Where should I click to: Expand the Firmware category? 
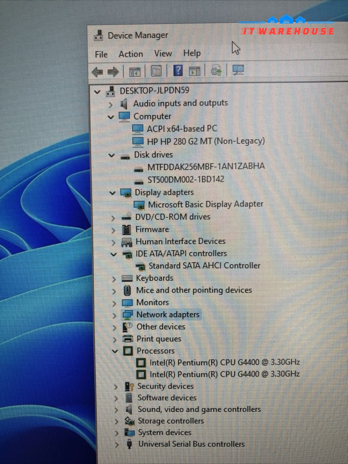(x=113, y=231)
